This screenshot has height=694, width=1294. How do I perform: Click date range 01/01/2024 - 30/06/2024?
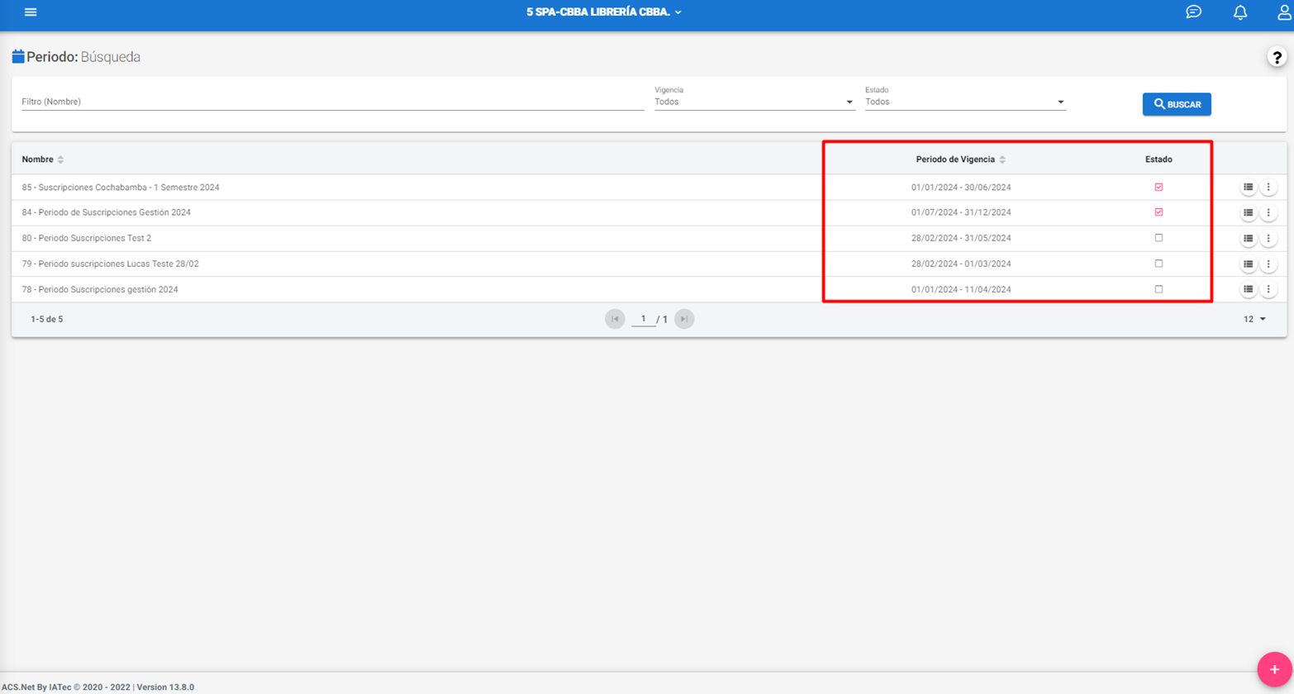pos(961,188)
